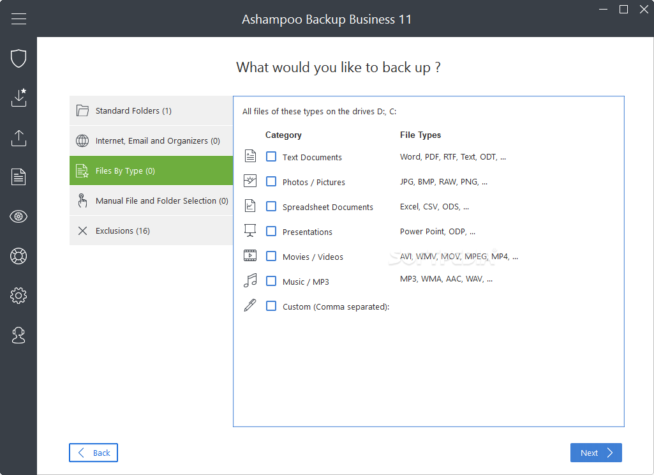The image size is (654, 475).
Task: Click the 'Word, PDF, RTF, Text, ODT' types text
Action: 453,157
